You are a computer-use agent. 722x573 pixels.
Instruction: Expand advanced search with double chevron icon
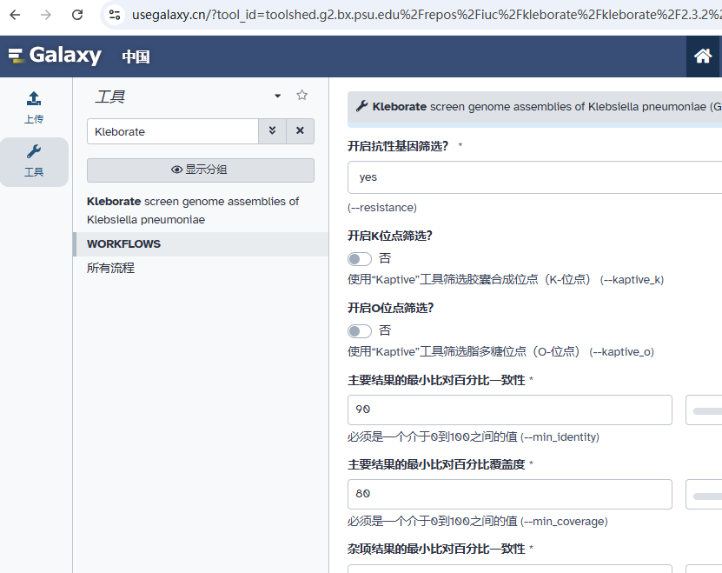coord(273,130)
